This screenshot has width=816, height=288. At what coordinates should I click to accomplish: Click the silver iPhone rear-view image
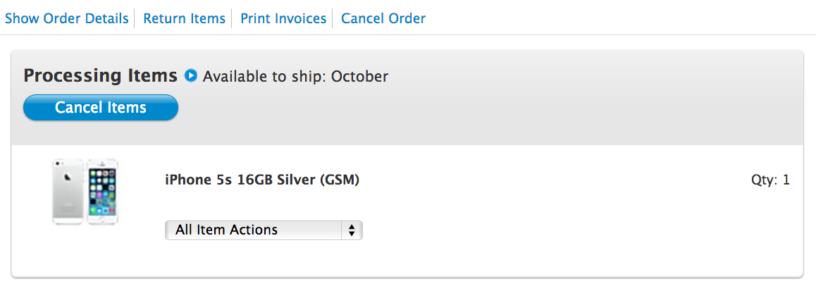point(68,192)
